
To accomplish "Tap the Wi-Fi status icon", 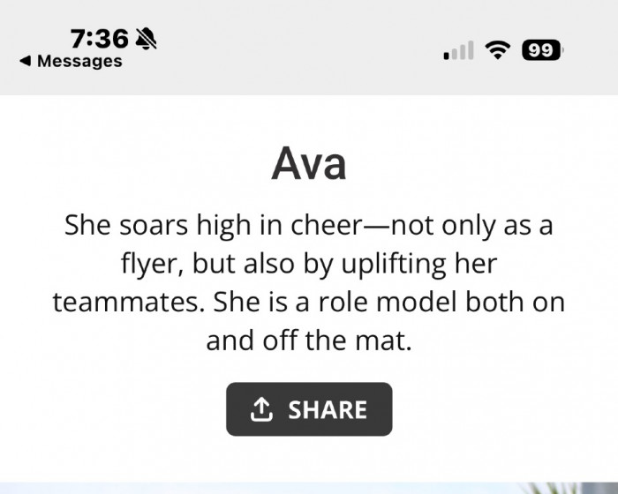I will tap(497, 50).
